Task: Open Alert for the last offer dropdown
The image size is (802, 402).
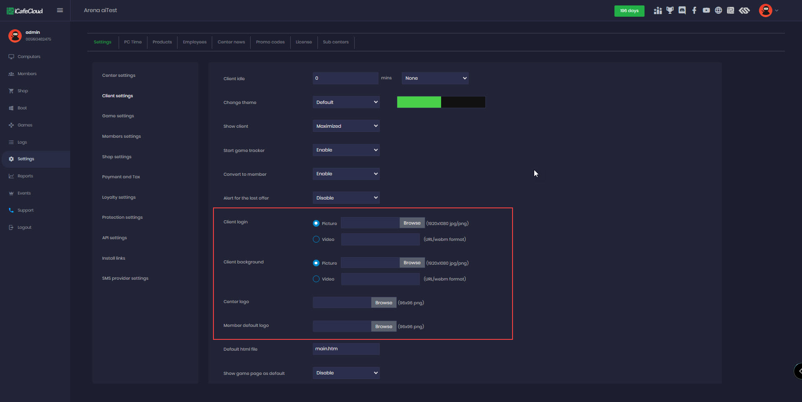Action: pyautogui.click(x=346, y=198)
